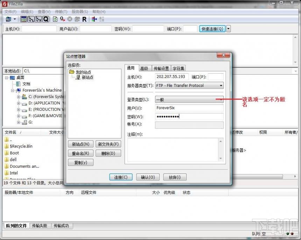The height and width of the screenshot is (240, 301).
Task: Expand the F: (GAME&MOVIE) drive node
Action: click(19, 116)
